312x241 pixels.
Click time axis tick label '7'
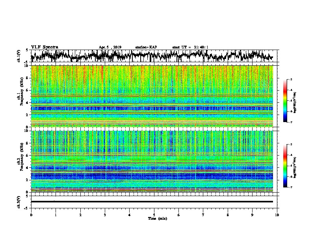(203, 215)
